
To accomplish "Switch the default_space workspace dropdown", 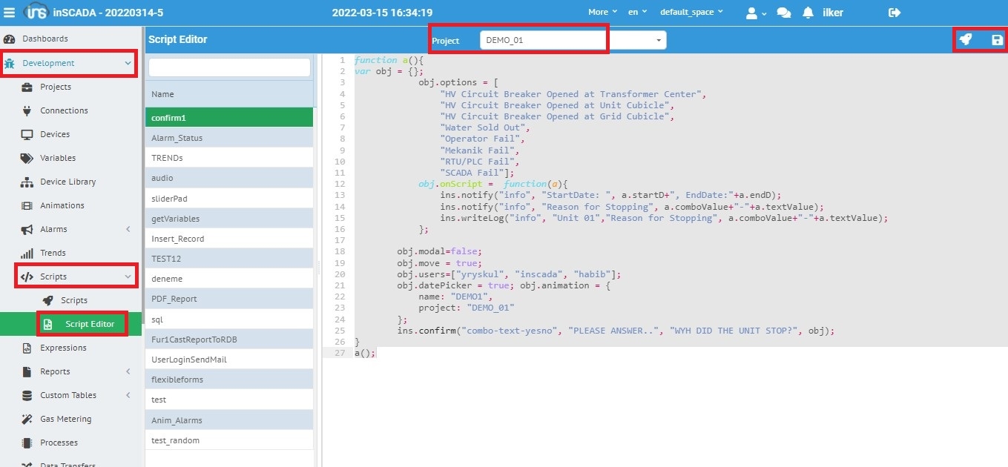I will click(692, 13).
